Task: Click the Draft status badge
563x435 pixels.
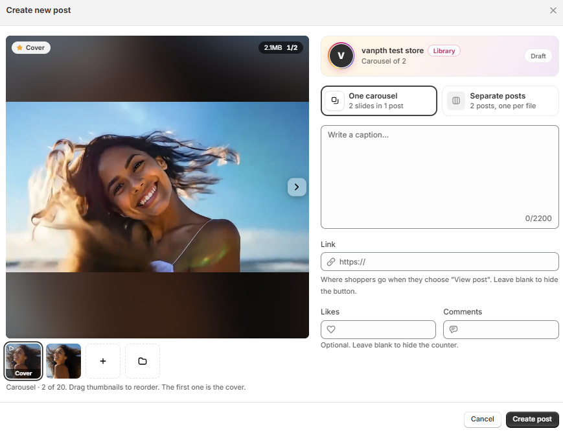Action: click(538, 56)
